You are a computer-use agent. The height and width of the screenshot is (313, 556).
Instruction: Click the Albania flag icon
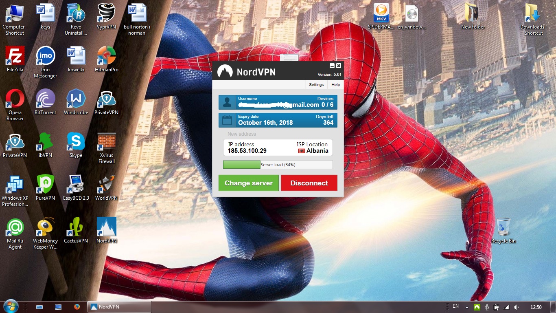pyautogui.click(x=302, y=151)
